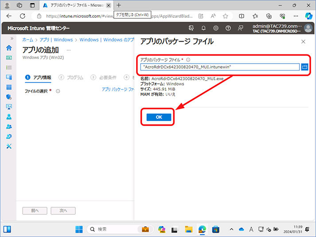Open the ホーム breadcrumb link
The width and height of the screenshot is (316, 237).
tap(27, 40)
